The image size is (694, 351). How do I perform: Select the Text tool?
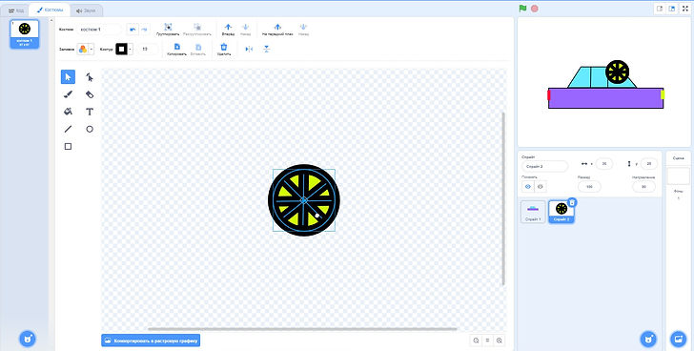[x=90, y=112]
